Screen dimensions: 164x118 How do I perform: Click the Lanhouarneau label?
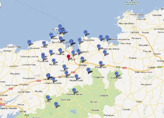[29, 65]
